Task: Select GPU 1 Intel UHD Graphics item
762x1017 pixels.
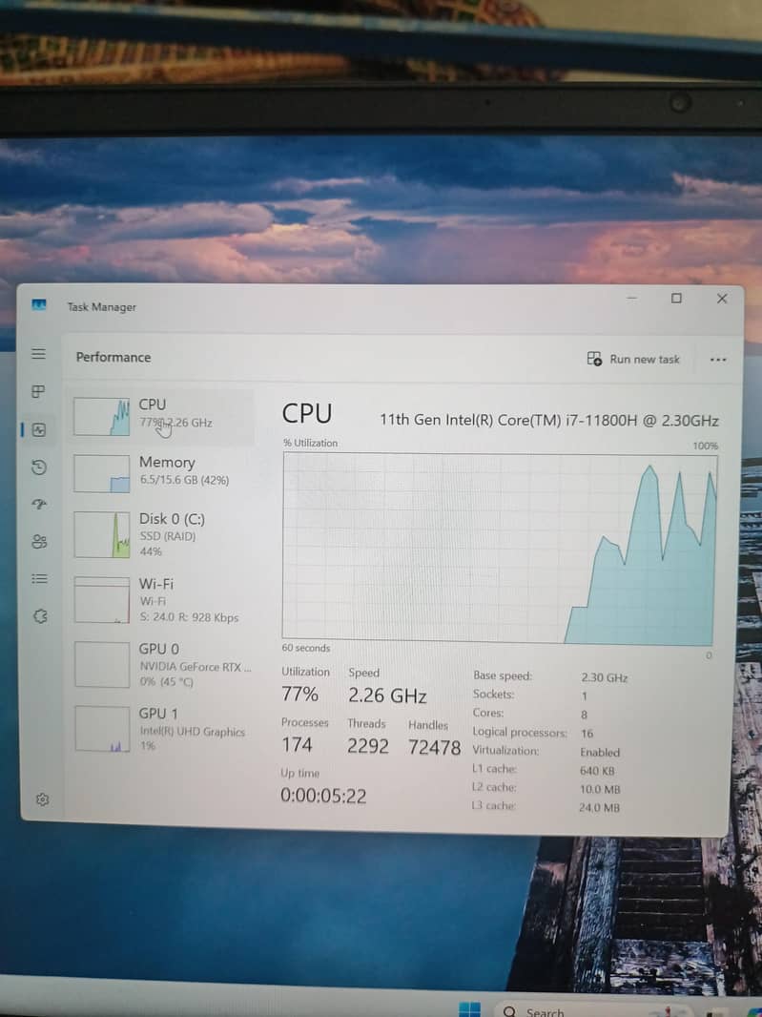Action: 162,728
